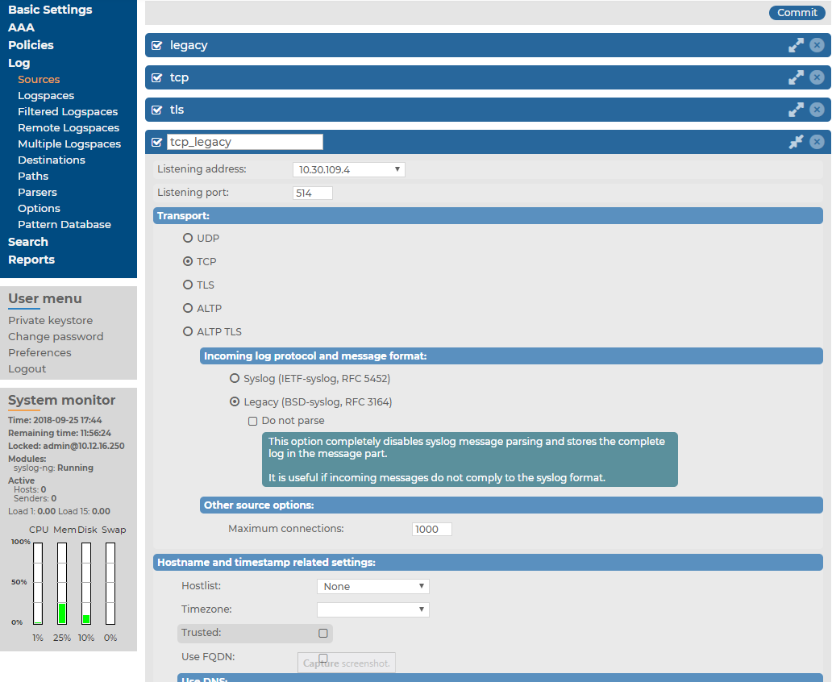Go to Multiple Logspaces page
Screen dimensions: 832x682
(x=69, y=143)
